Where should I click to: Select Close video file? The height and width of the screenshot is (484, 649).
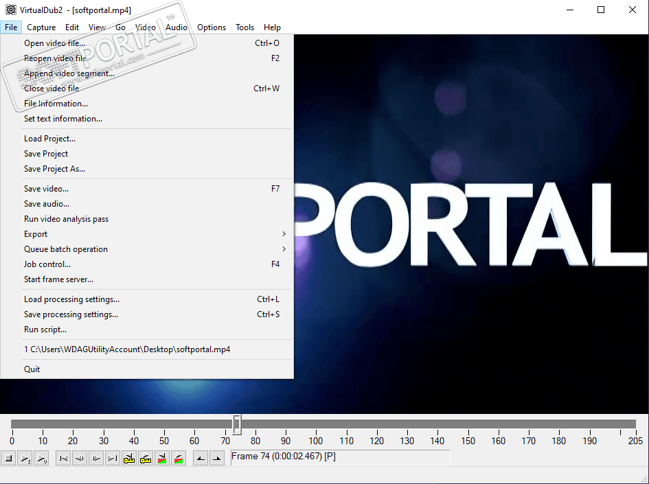tap(147, 89)
